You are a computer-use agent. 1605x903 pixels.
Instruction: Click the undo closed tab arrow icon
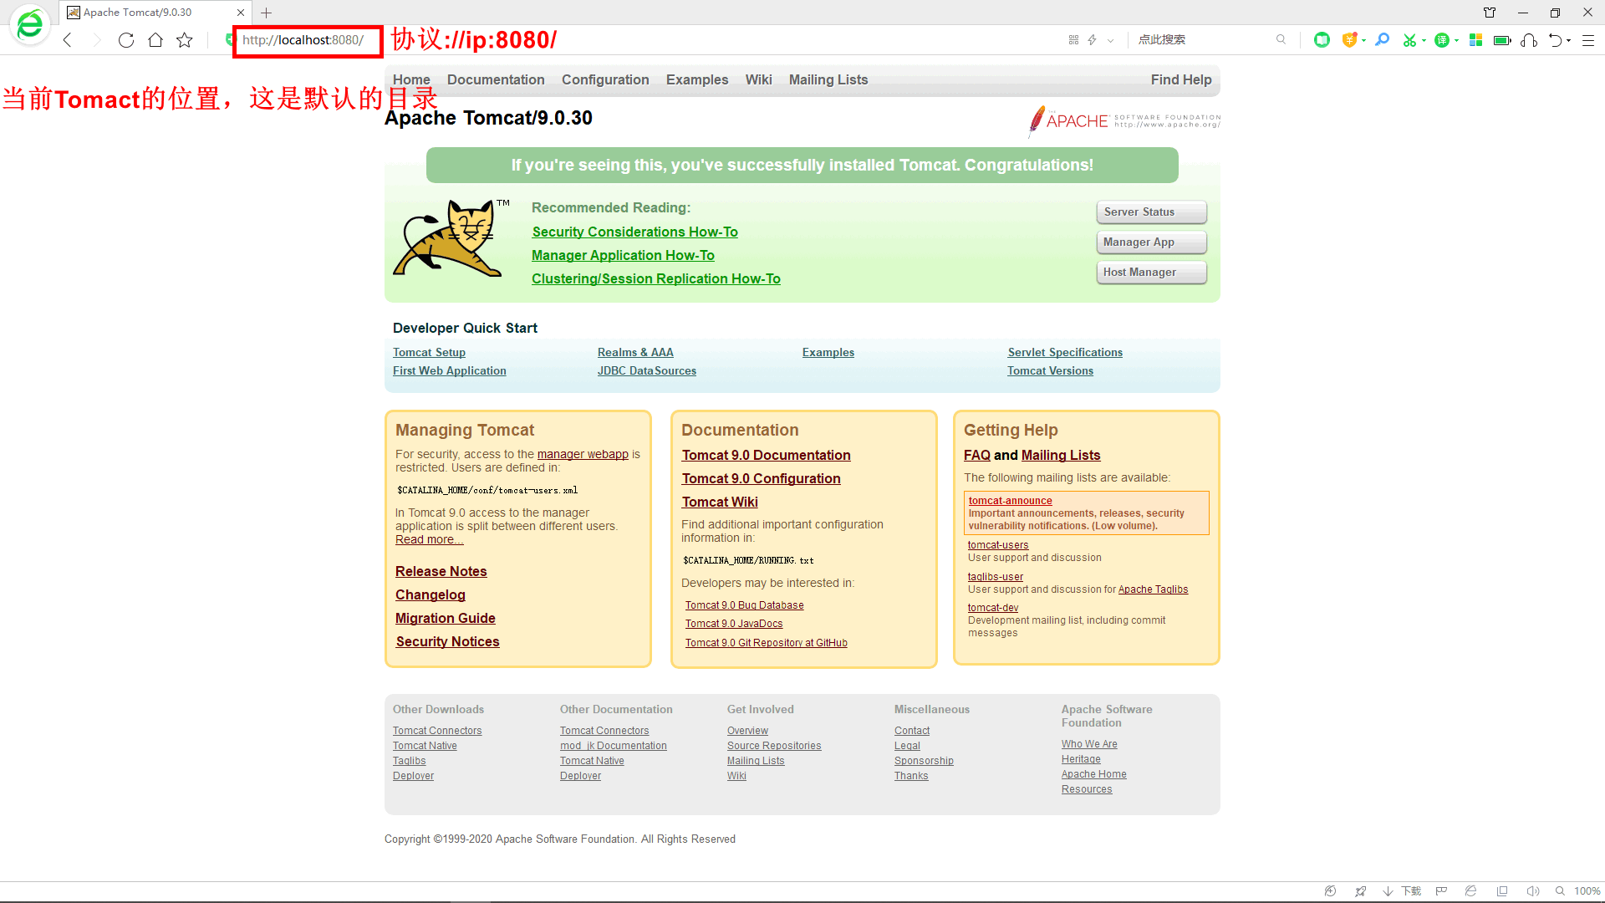[x=1556, y=39]
